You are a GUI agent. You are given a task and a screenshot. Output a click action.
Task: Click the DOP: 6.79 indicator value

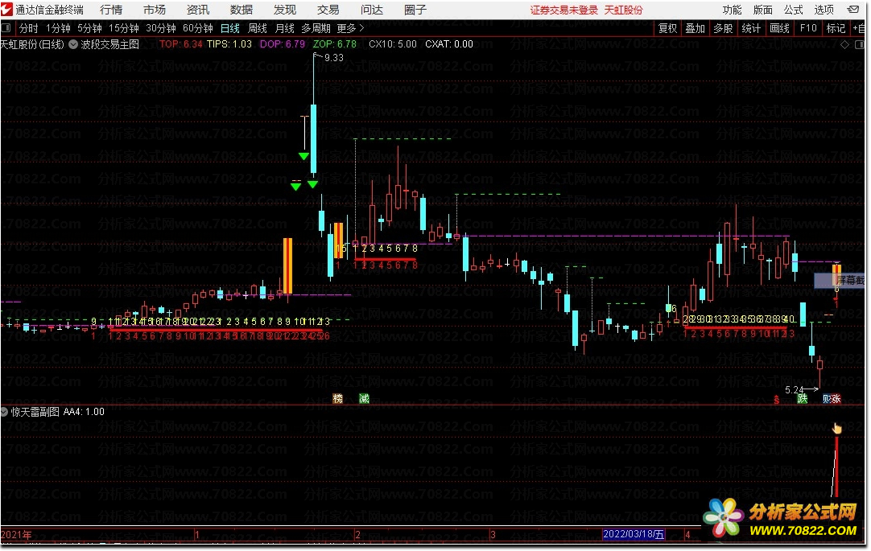click(283, 44)
